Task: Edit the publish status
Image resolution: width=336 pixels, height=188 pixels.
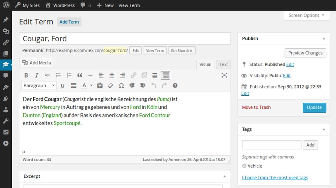Action: pyautogui.click(x=290, y=64)
